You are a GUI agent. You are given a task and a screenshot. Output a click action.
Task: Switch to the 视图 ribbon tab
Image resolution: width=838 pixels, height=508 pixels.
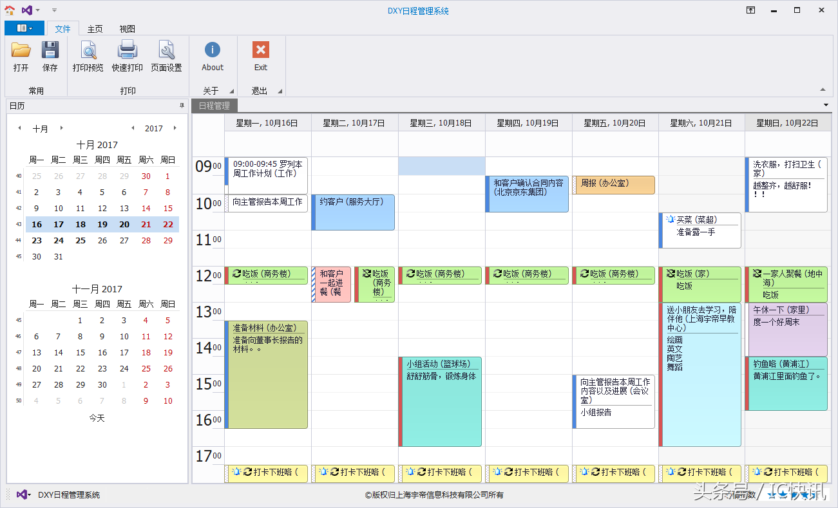pos(127,29)
